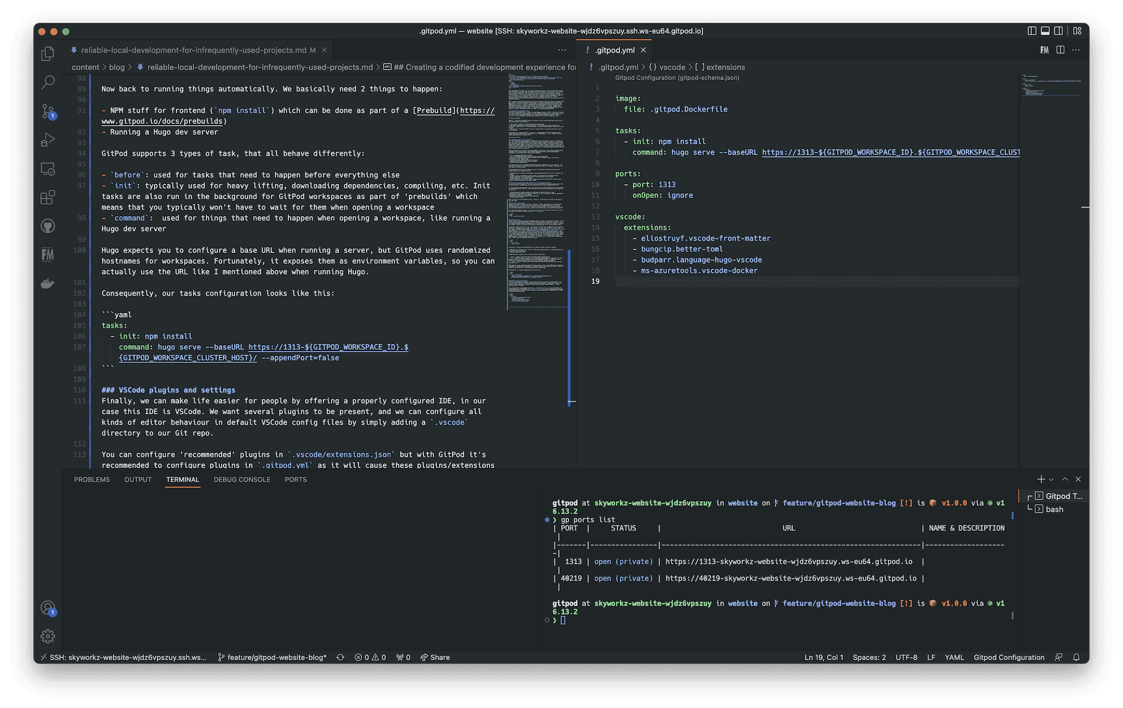This screenshot has width=1123, height=708.
Task: Open Extensions view in activity bar
Action: pos(48,197)
